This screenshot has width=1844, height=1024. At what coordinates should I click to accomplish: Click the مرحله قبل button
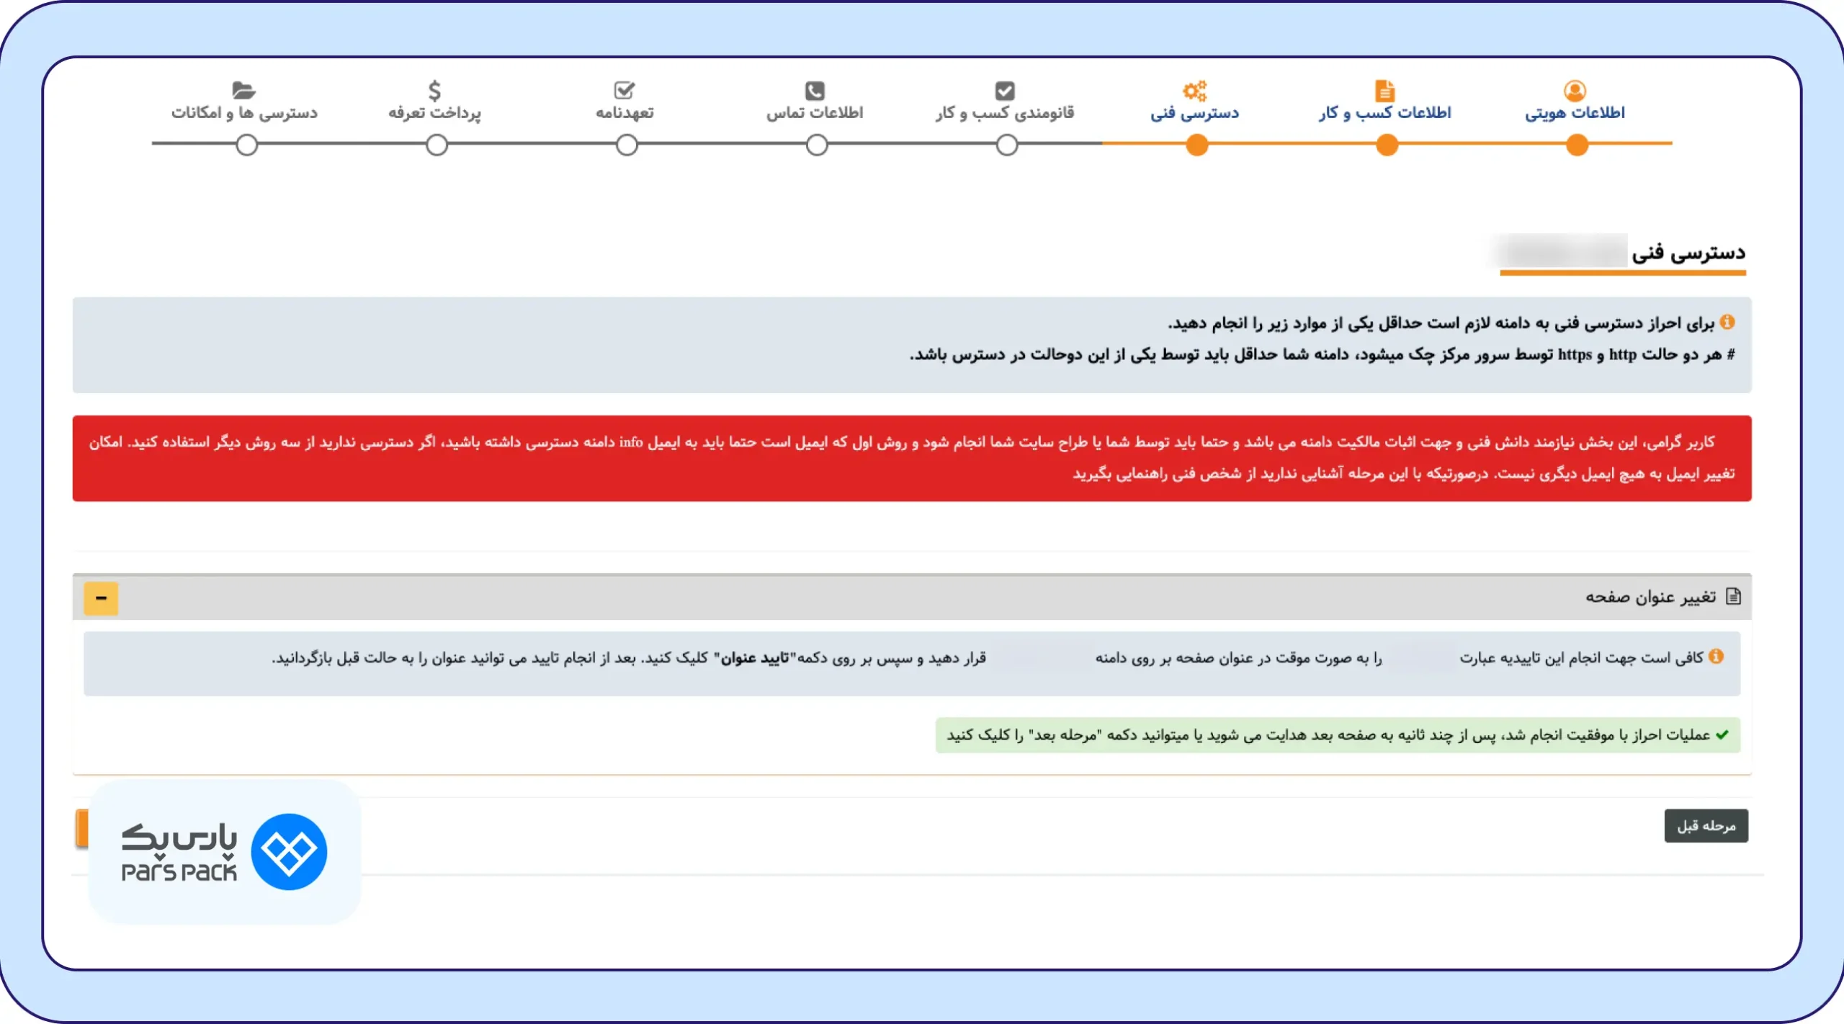(x=1706, y=826)
